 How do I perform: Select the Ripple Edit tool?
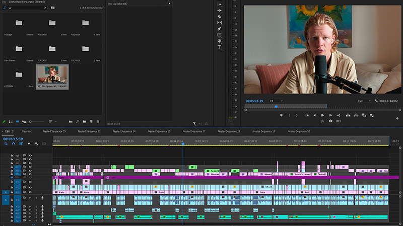click(x=219, y=11)
